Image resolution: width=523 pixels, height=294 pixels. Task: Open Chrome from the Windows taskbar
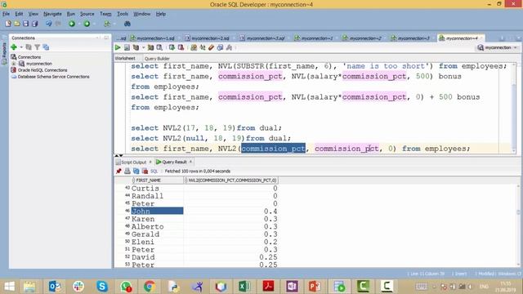(150, 287)
